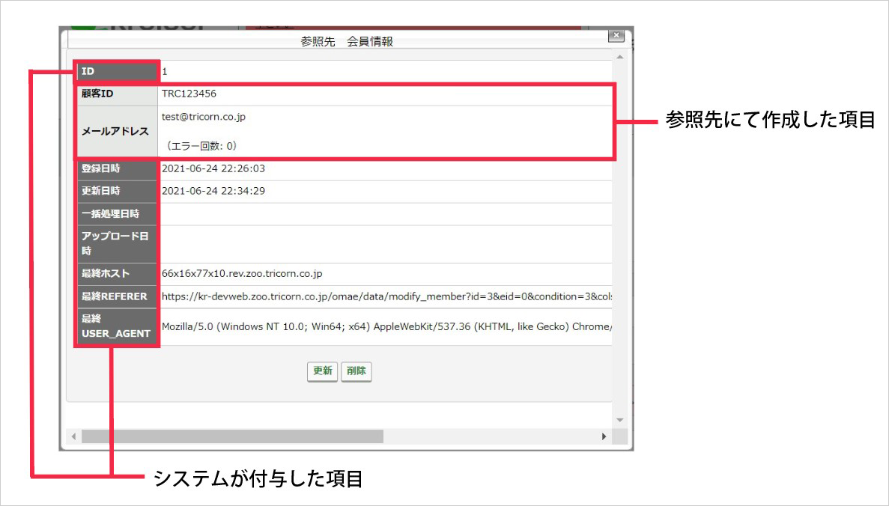889x506 pixels.
Task: Close the 参照先 会員情報 dialog
Action: 616,36
